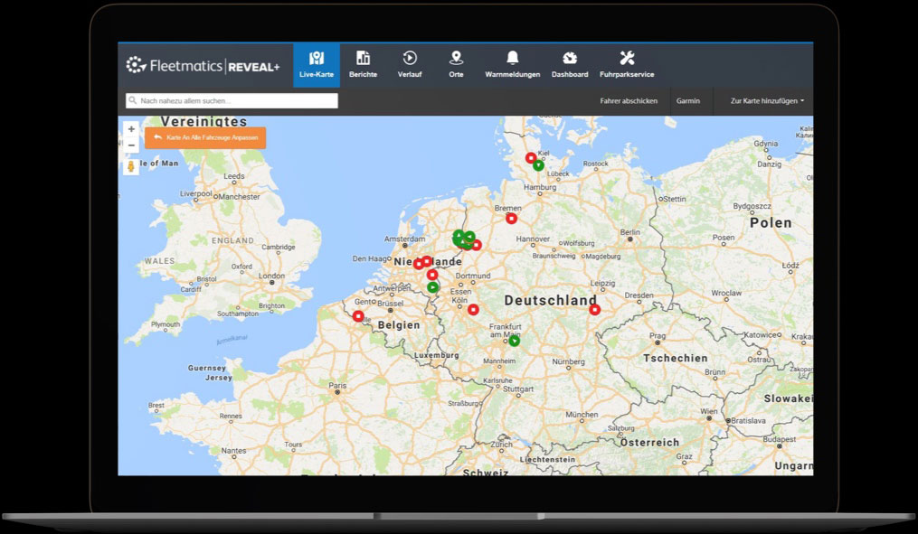Select red vehicle marker above green marker near Essen
The height and width of the screenshot is (534, 918).
click(432, 275)
